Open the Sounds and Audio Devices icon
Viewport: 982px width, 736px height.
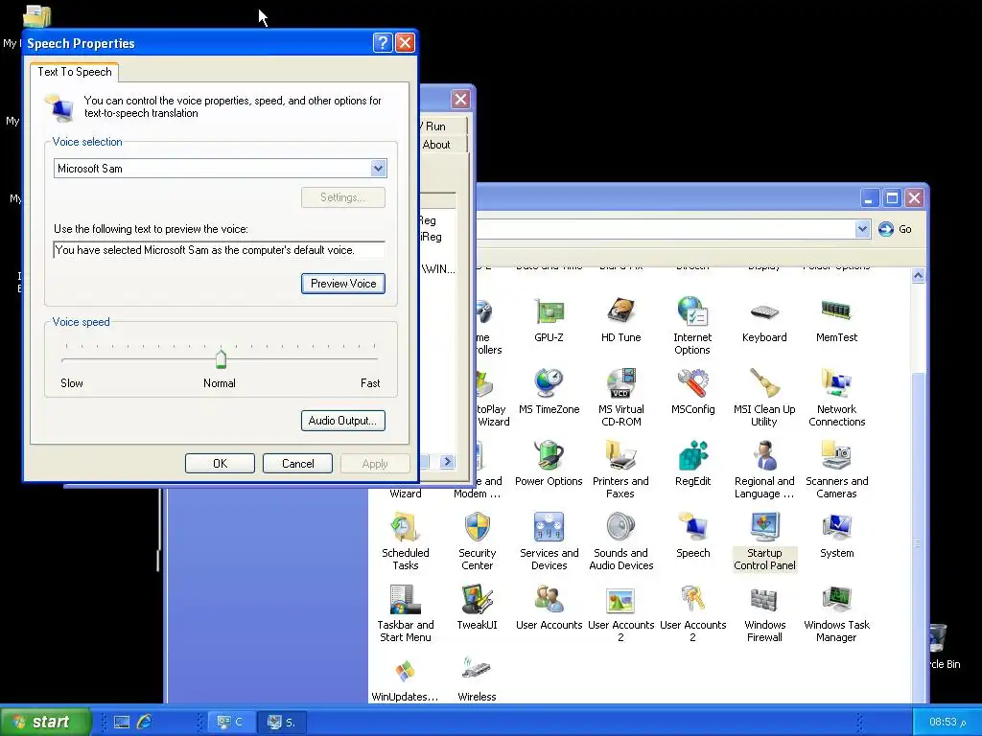620,541
